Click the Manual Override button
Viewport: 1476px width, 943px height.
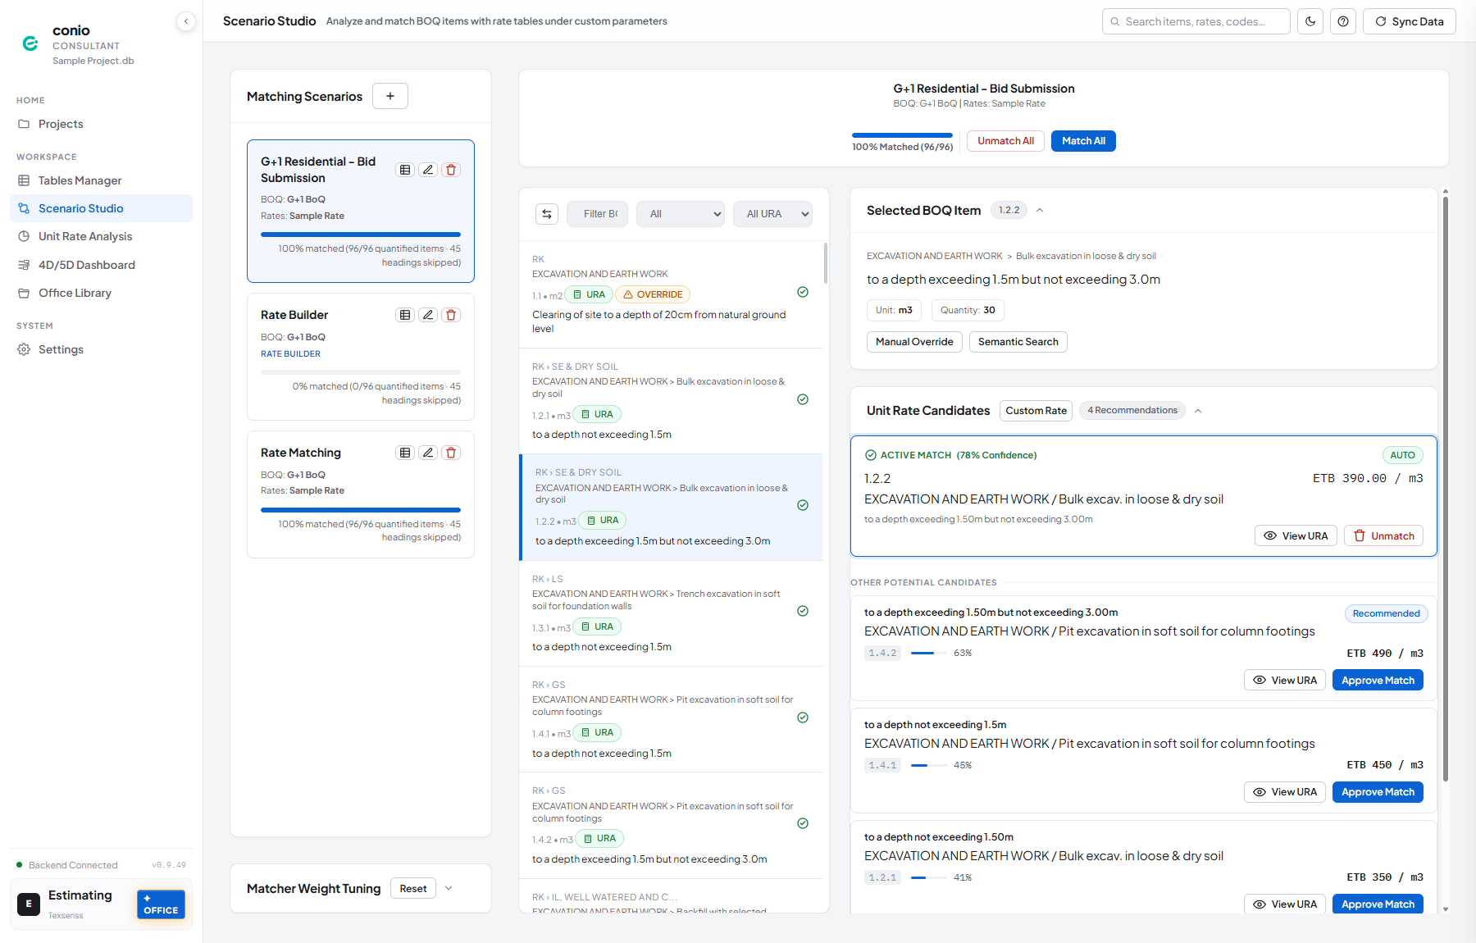tap(914, 342)
